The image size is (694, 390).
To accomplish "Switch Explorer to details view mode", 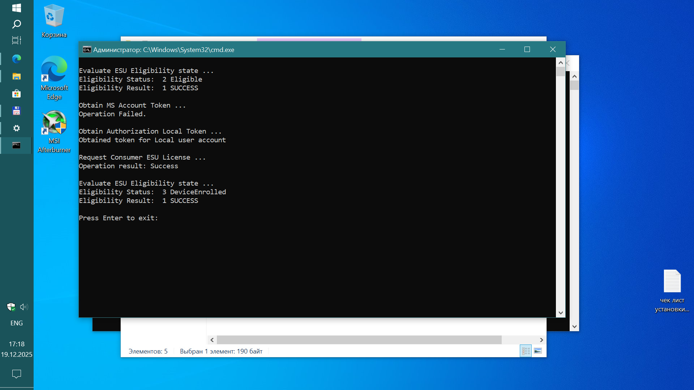I will pyautogui.click(x=526, y=351).
